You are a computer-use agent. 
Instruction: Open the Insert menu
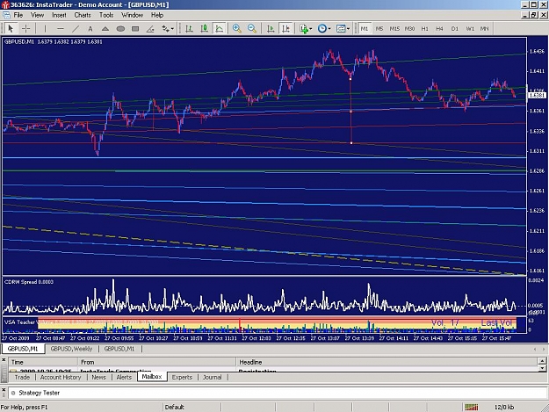click(59, 15)
